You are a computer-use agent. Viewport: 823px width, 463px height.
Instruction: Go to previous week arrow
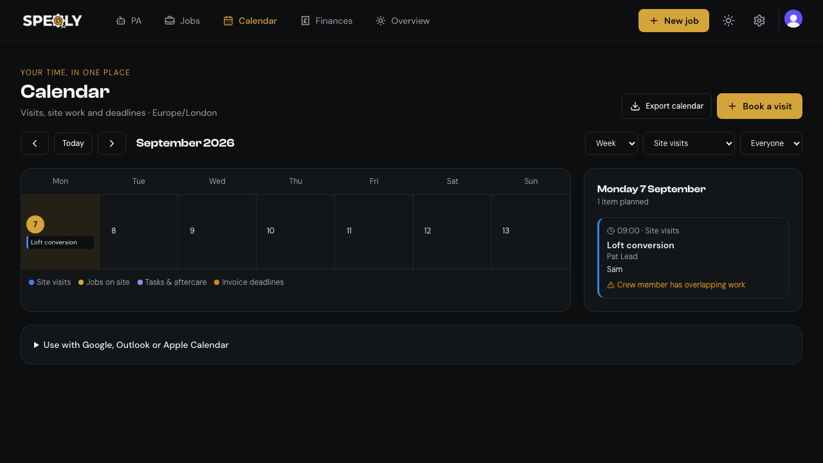[x=35, y=143]
